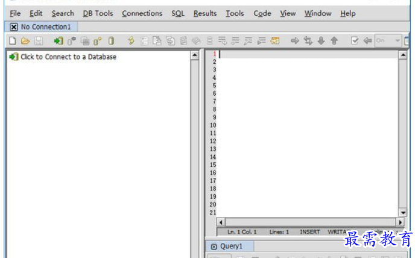Screen dimensions: 418x258
Task: Click the text-lines-with-pencil toolbar icon
Action: coord(248,41)
